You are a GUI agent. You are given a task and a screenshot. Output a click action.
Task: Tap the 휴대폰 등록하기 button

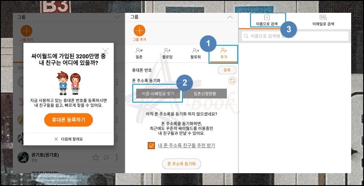[x=69, y=120]
